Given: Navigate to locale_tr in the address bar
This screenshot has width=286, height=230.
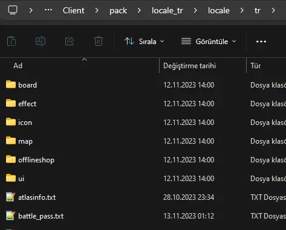Looking at the screenshot, I should pos(167,11).
